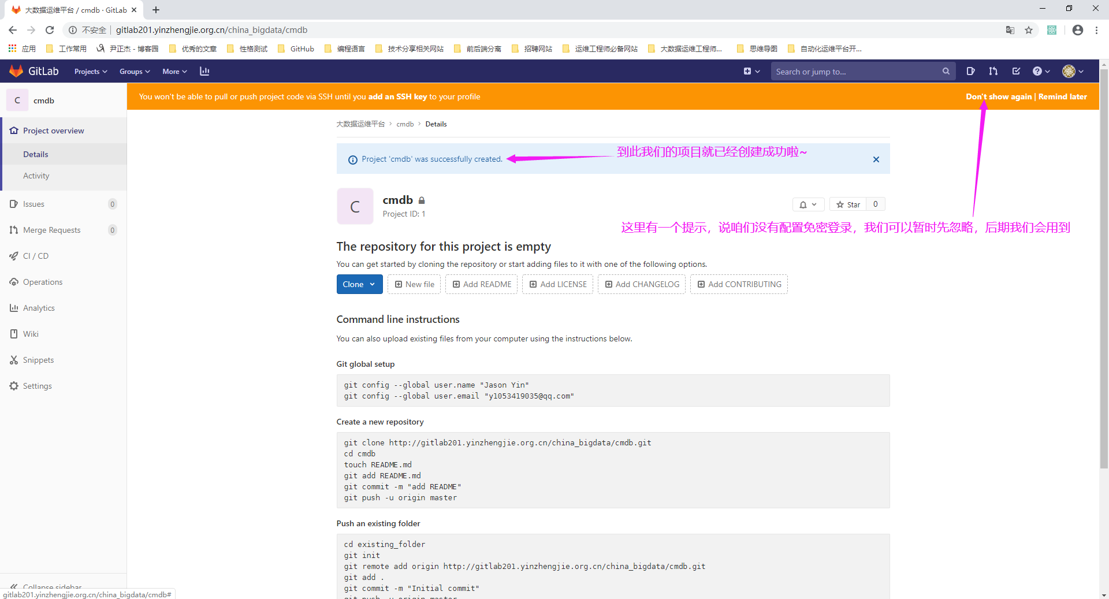Click Add README button

coord(482,284)
